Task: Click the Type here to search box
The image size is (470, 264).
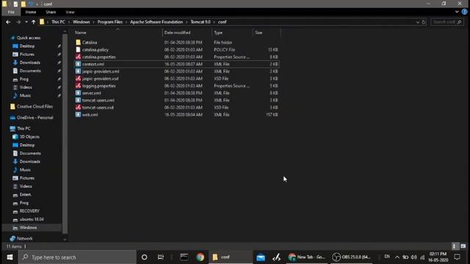Action: tap(77, 257)
